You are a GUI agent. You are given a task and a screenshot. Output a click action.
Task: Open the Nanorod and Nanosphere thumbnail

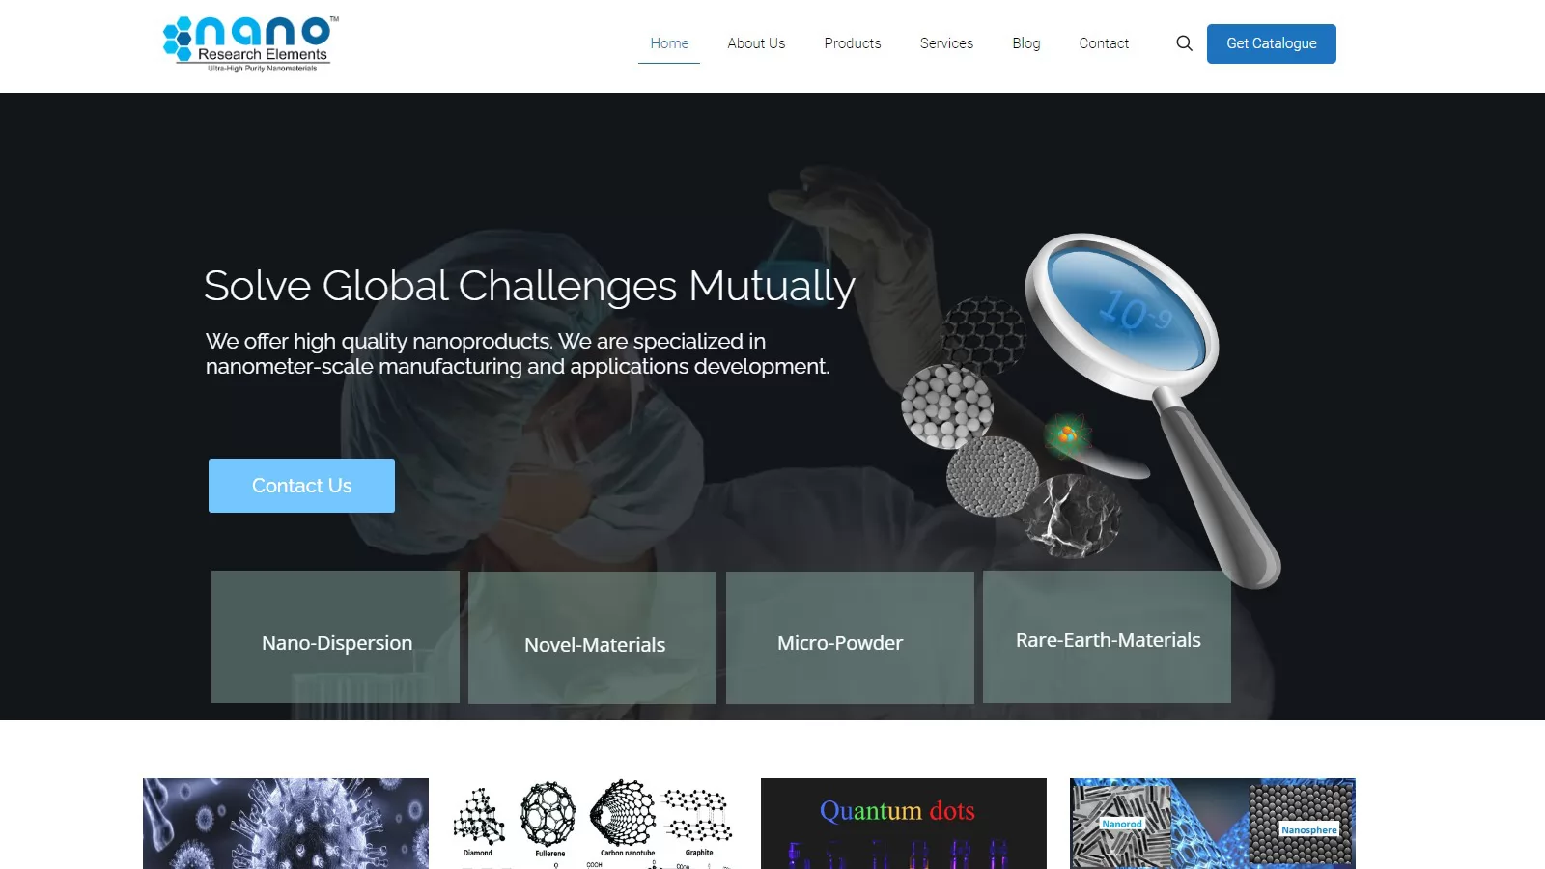(1213, 824)
